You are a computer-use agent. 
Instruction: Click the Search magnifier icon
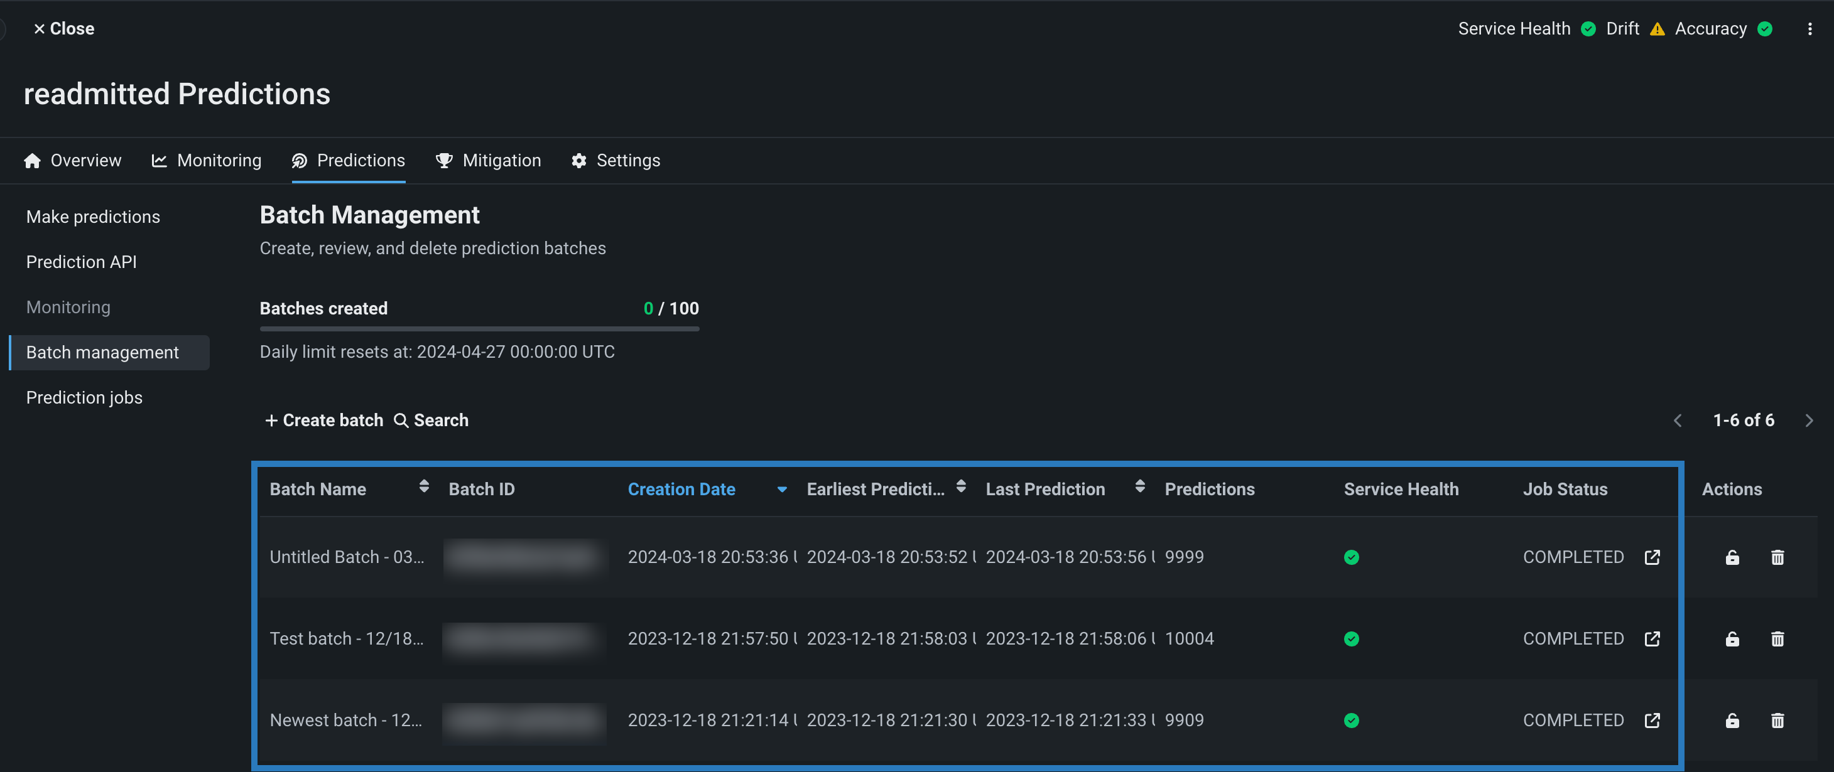401,421
